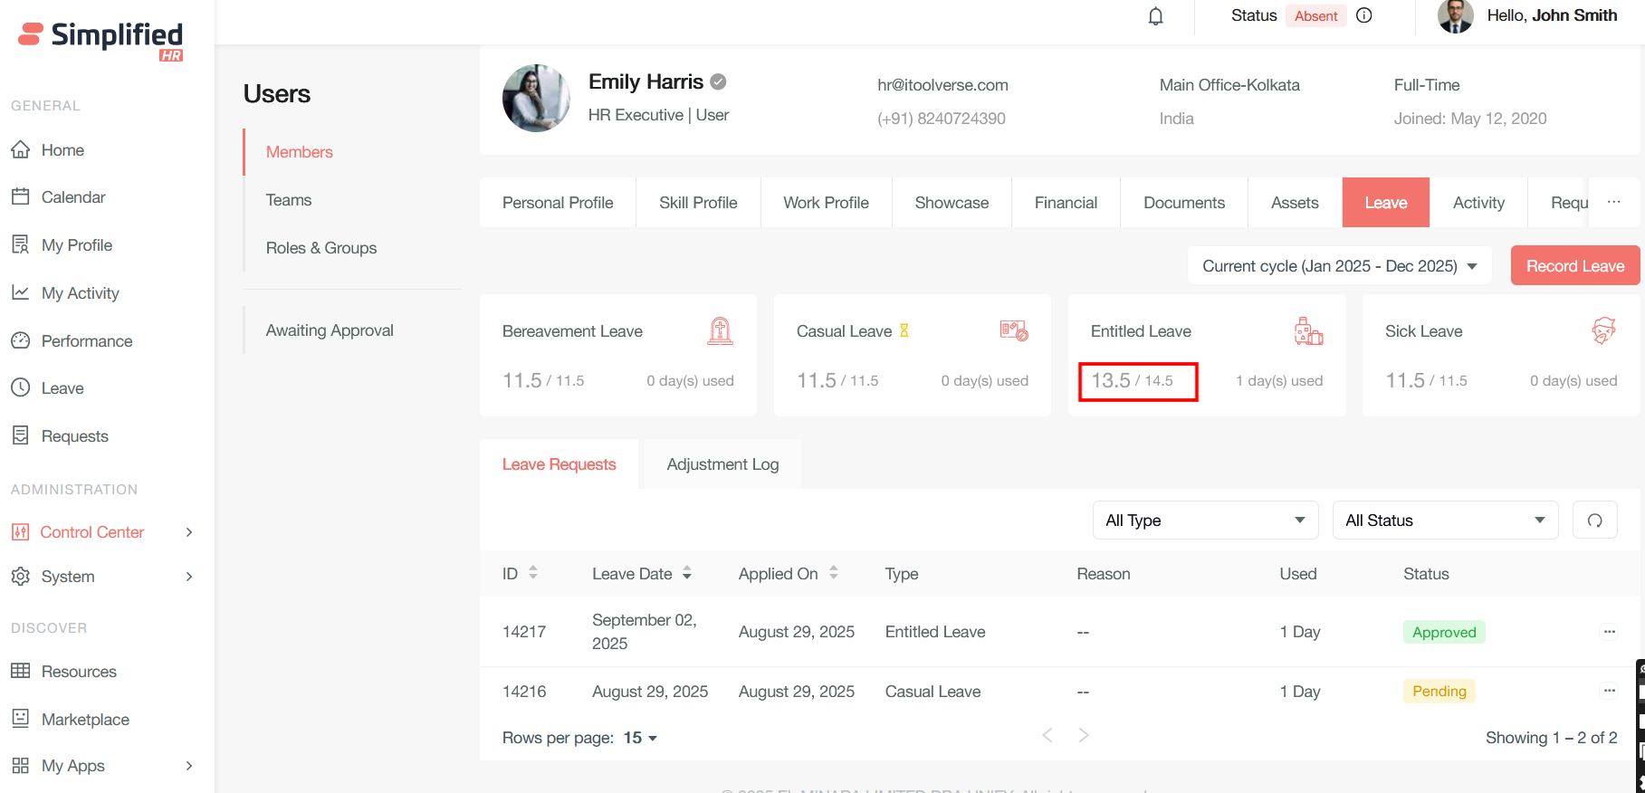Viewport: 1645px width, 793px height.
Task: Open row actions for request 14217
Action: [1609, 632]
